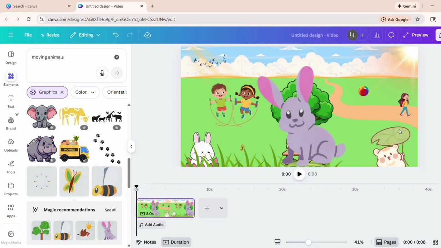Toggle the Pages view button
441x248 pixels.
coord(386,242)
